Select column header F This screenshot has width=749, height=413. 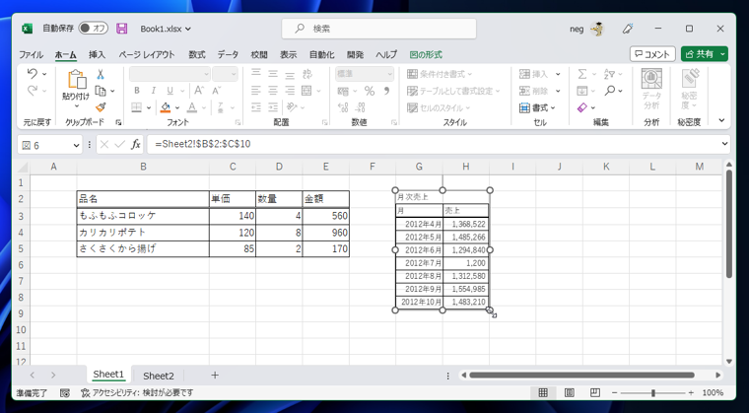click(373, 167)
